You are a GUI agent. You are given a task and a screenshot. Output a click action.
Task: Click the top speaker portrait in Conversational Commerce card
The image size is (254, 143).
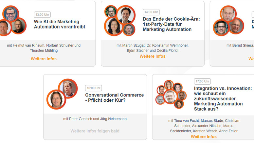(68, 88)
